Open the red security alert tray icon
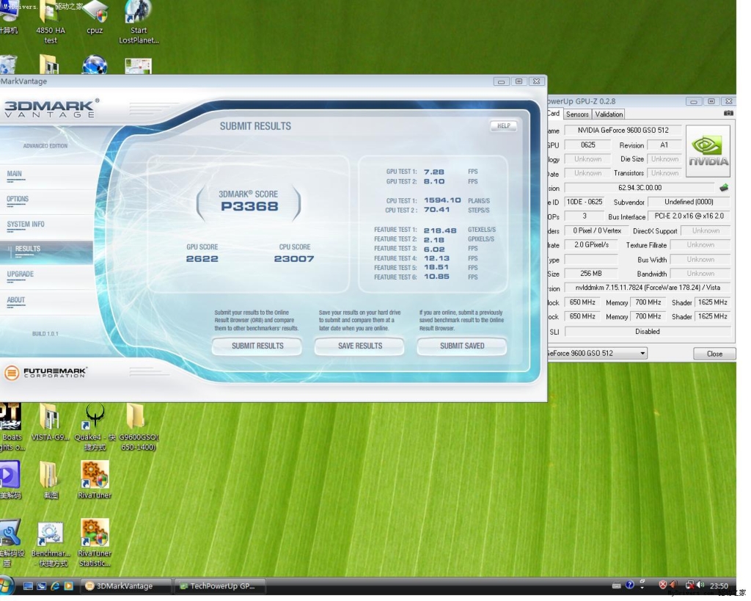This screenshot has height=601, width=751. [663, 585]
